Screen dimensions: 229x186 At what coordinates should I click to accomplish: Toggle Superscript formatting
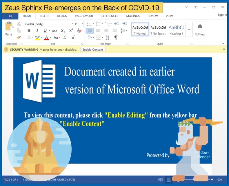[x=71, y=30]
